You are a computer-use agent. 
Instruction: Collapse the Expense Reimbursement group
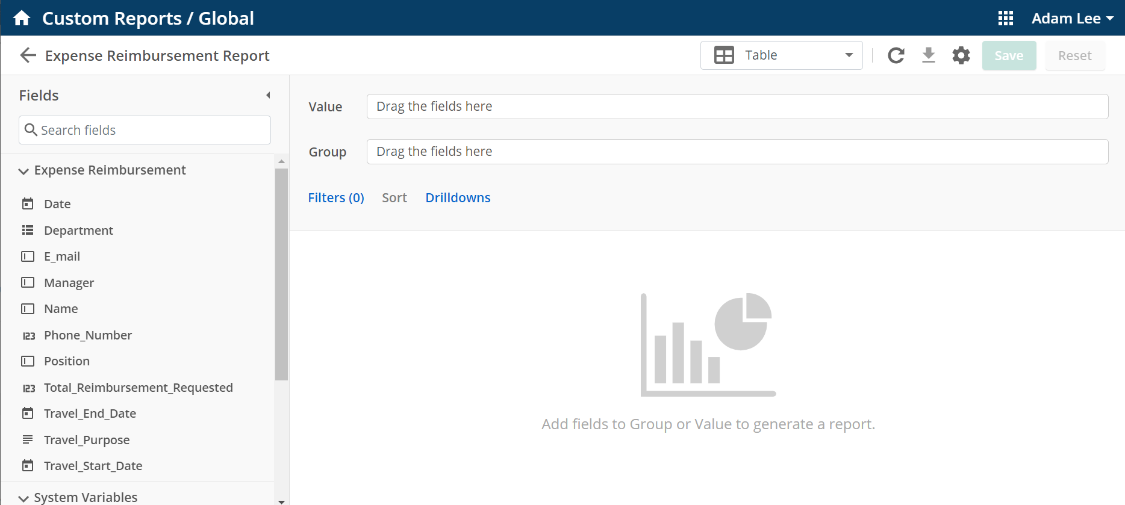[x=23, y=171]
